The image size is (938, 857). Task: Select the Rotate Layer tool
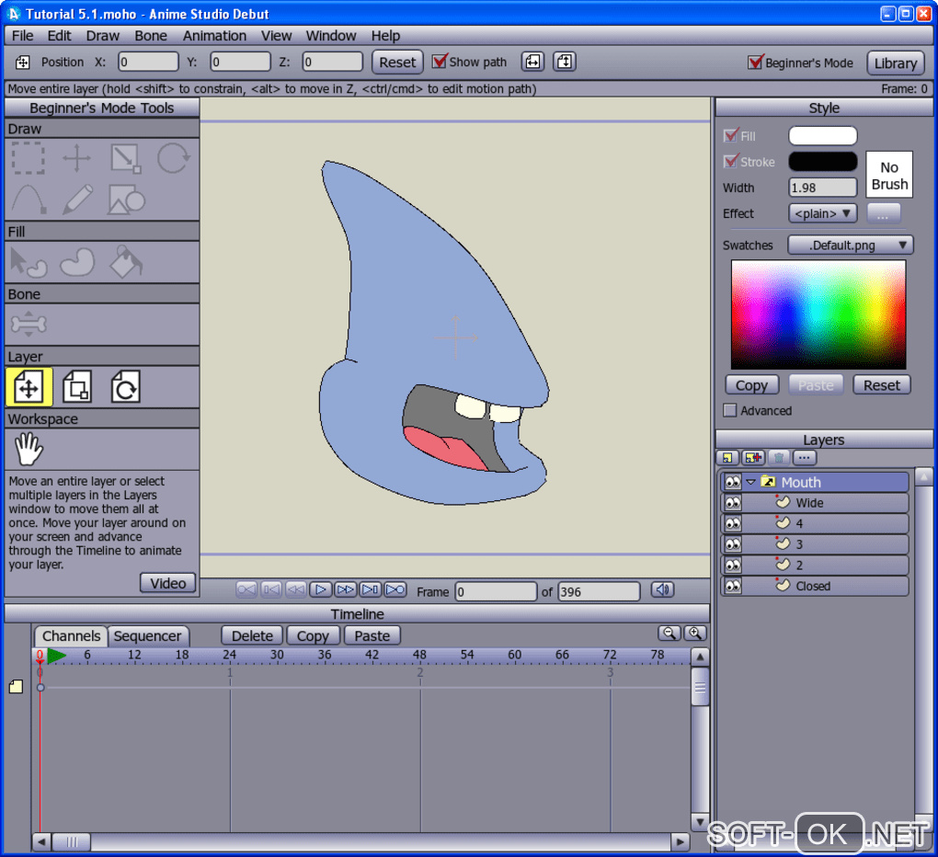[x=125, y=387]
